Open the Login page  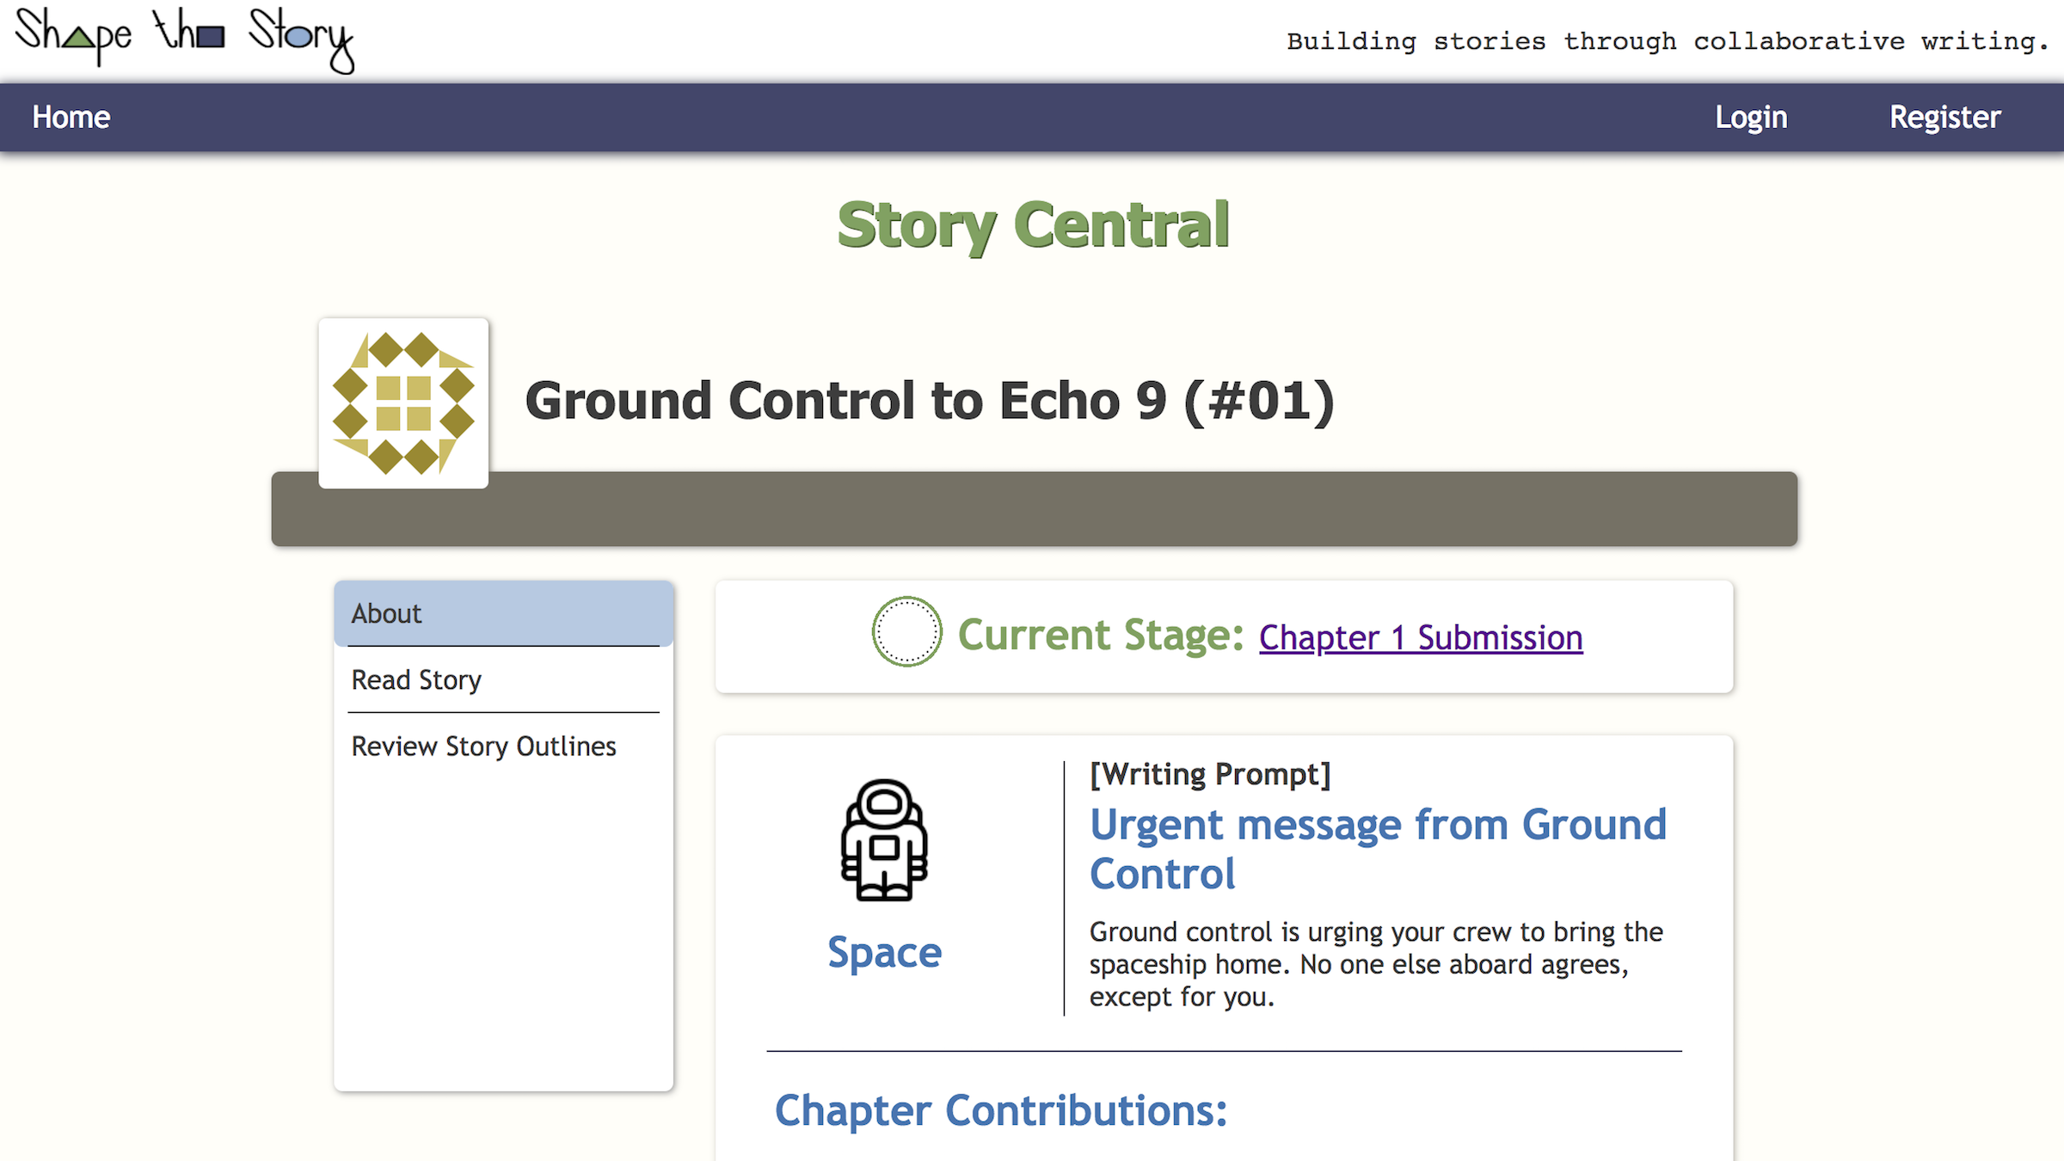click(1751, 117)
